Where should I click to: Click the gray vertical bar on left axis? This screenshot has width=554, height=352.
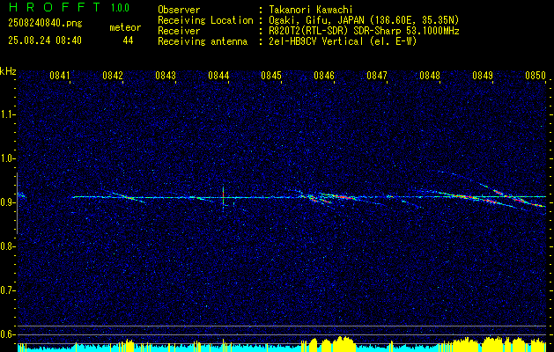pos(17,203)
